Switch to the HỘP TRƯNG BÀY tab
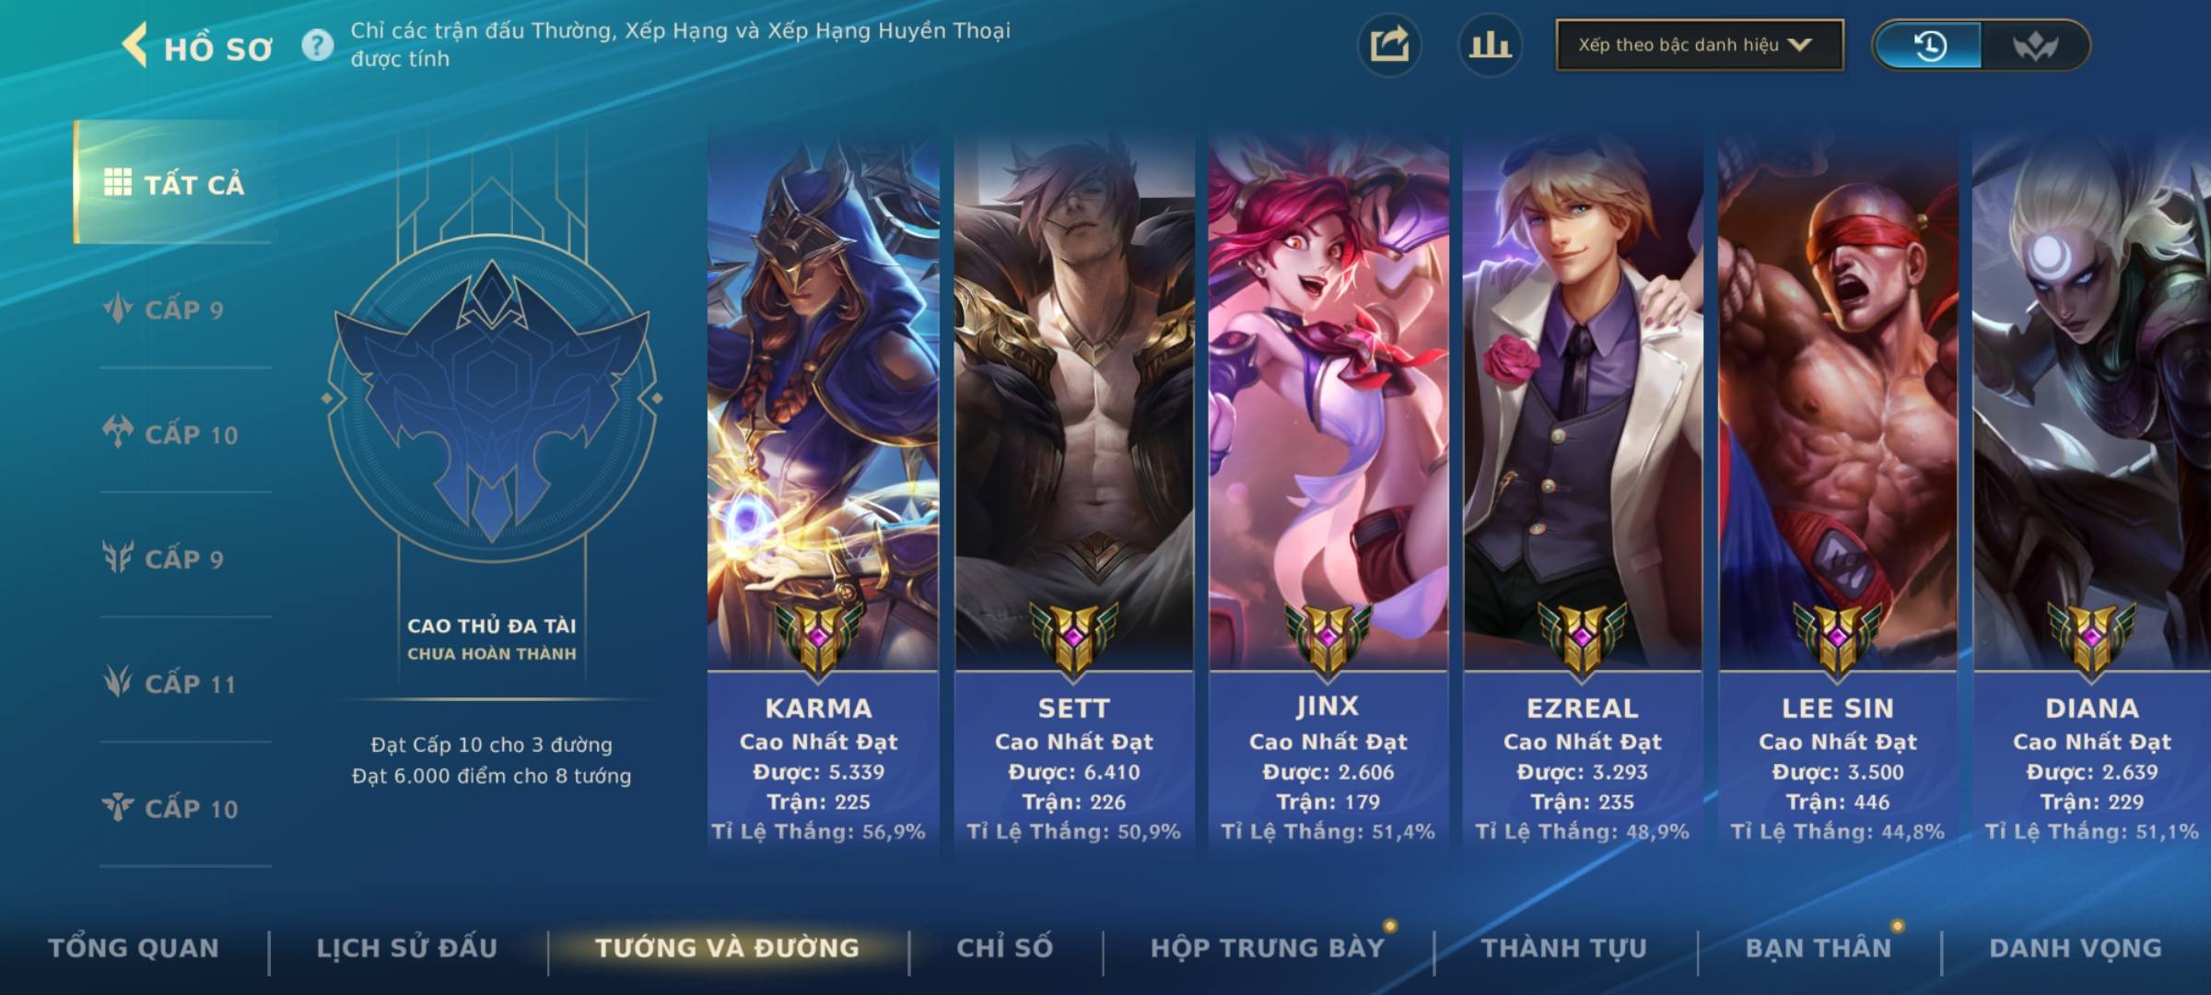Viewport: 2211px width, 995px height. (1268, 948)
